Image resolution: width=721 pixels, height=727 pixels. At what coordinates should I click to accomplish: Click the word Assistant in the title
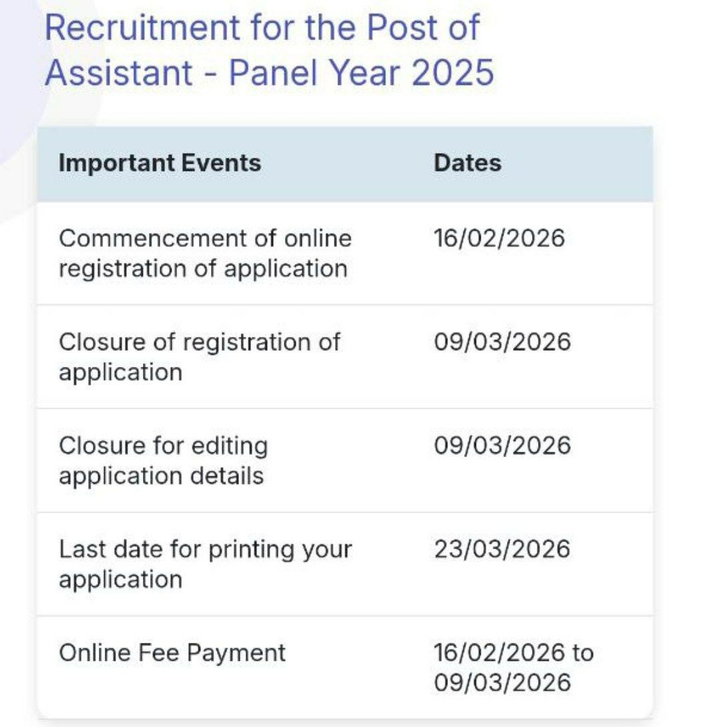pyautogui.click(x=119, y=72)
